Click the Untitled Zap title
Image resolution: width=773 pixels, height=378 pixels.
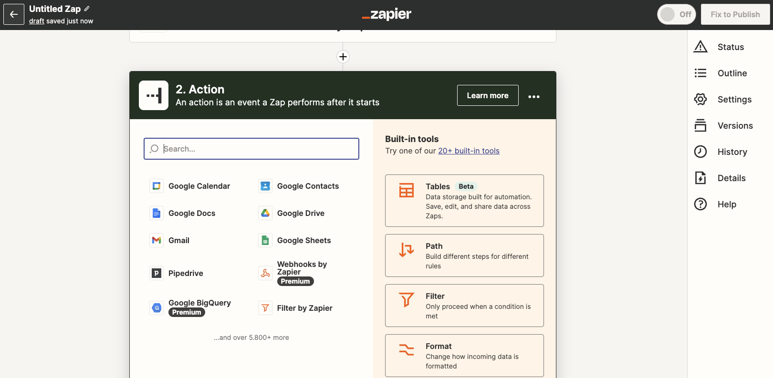pyautogui.click(x=55, y=9)
